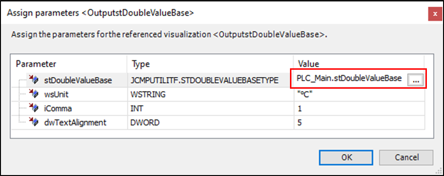444x176 pixels.
Task: Close the dialog with the red X
Action: tap(434, 14)
